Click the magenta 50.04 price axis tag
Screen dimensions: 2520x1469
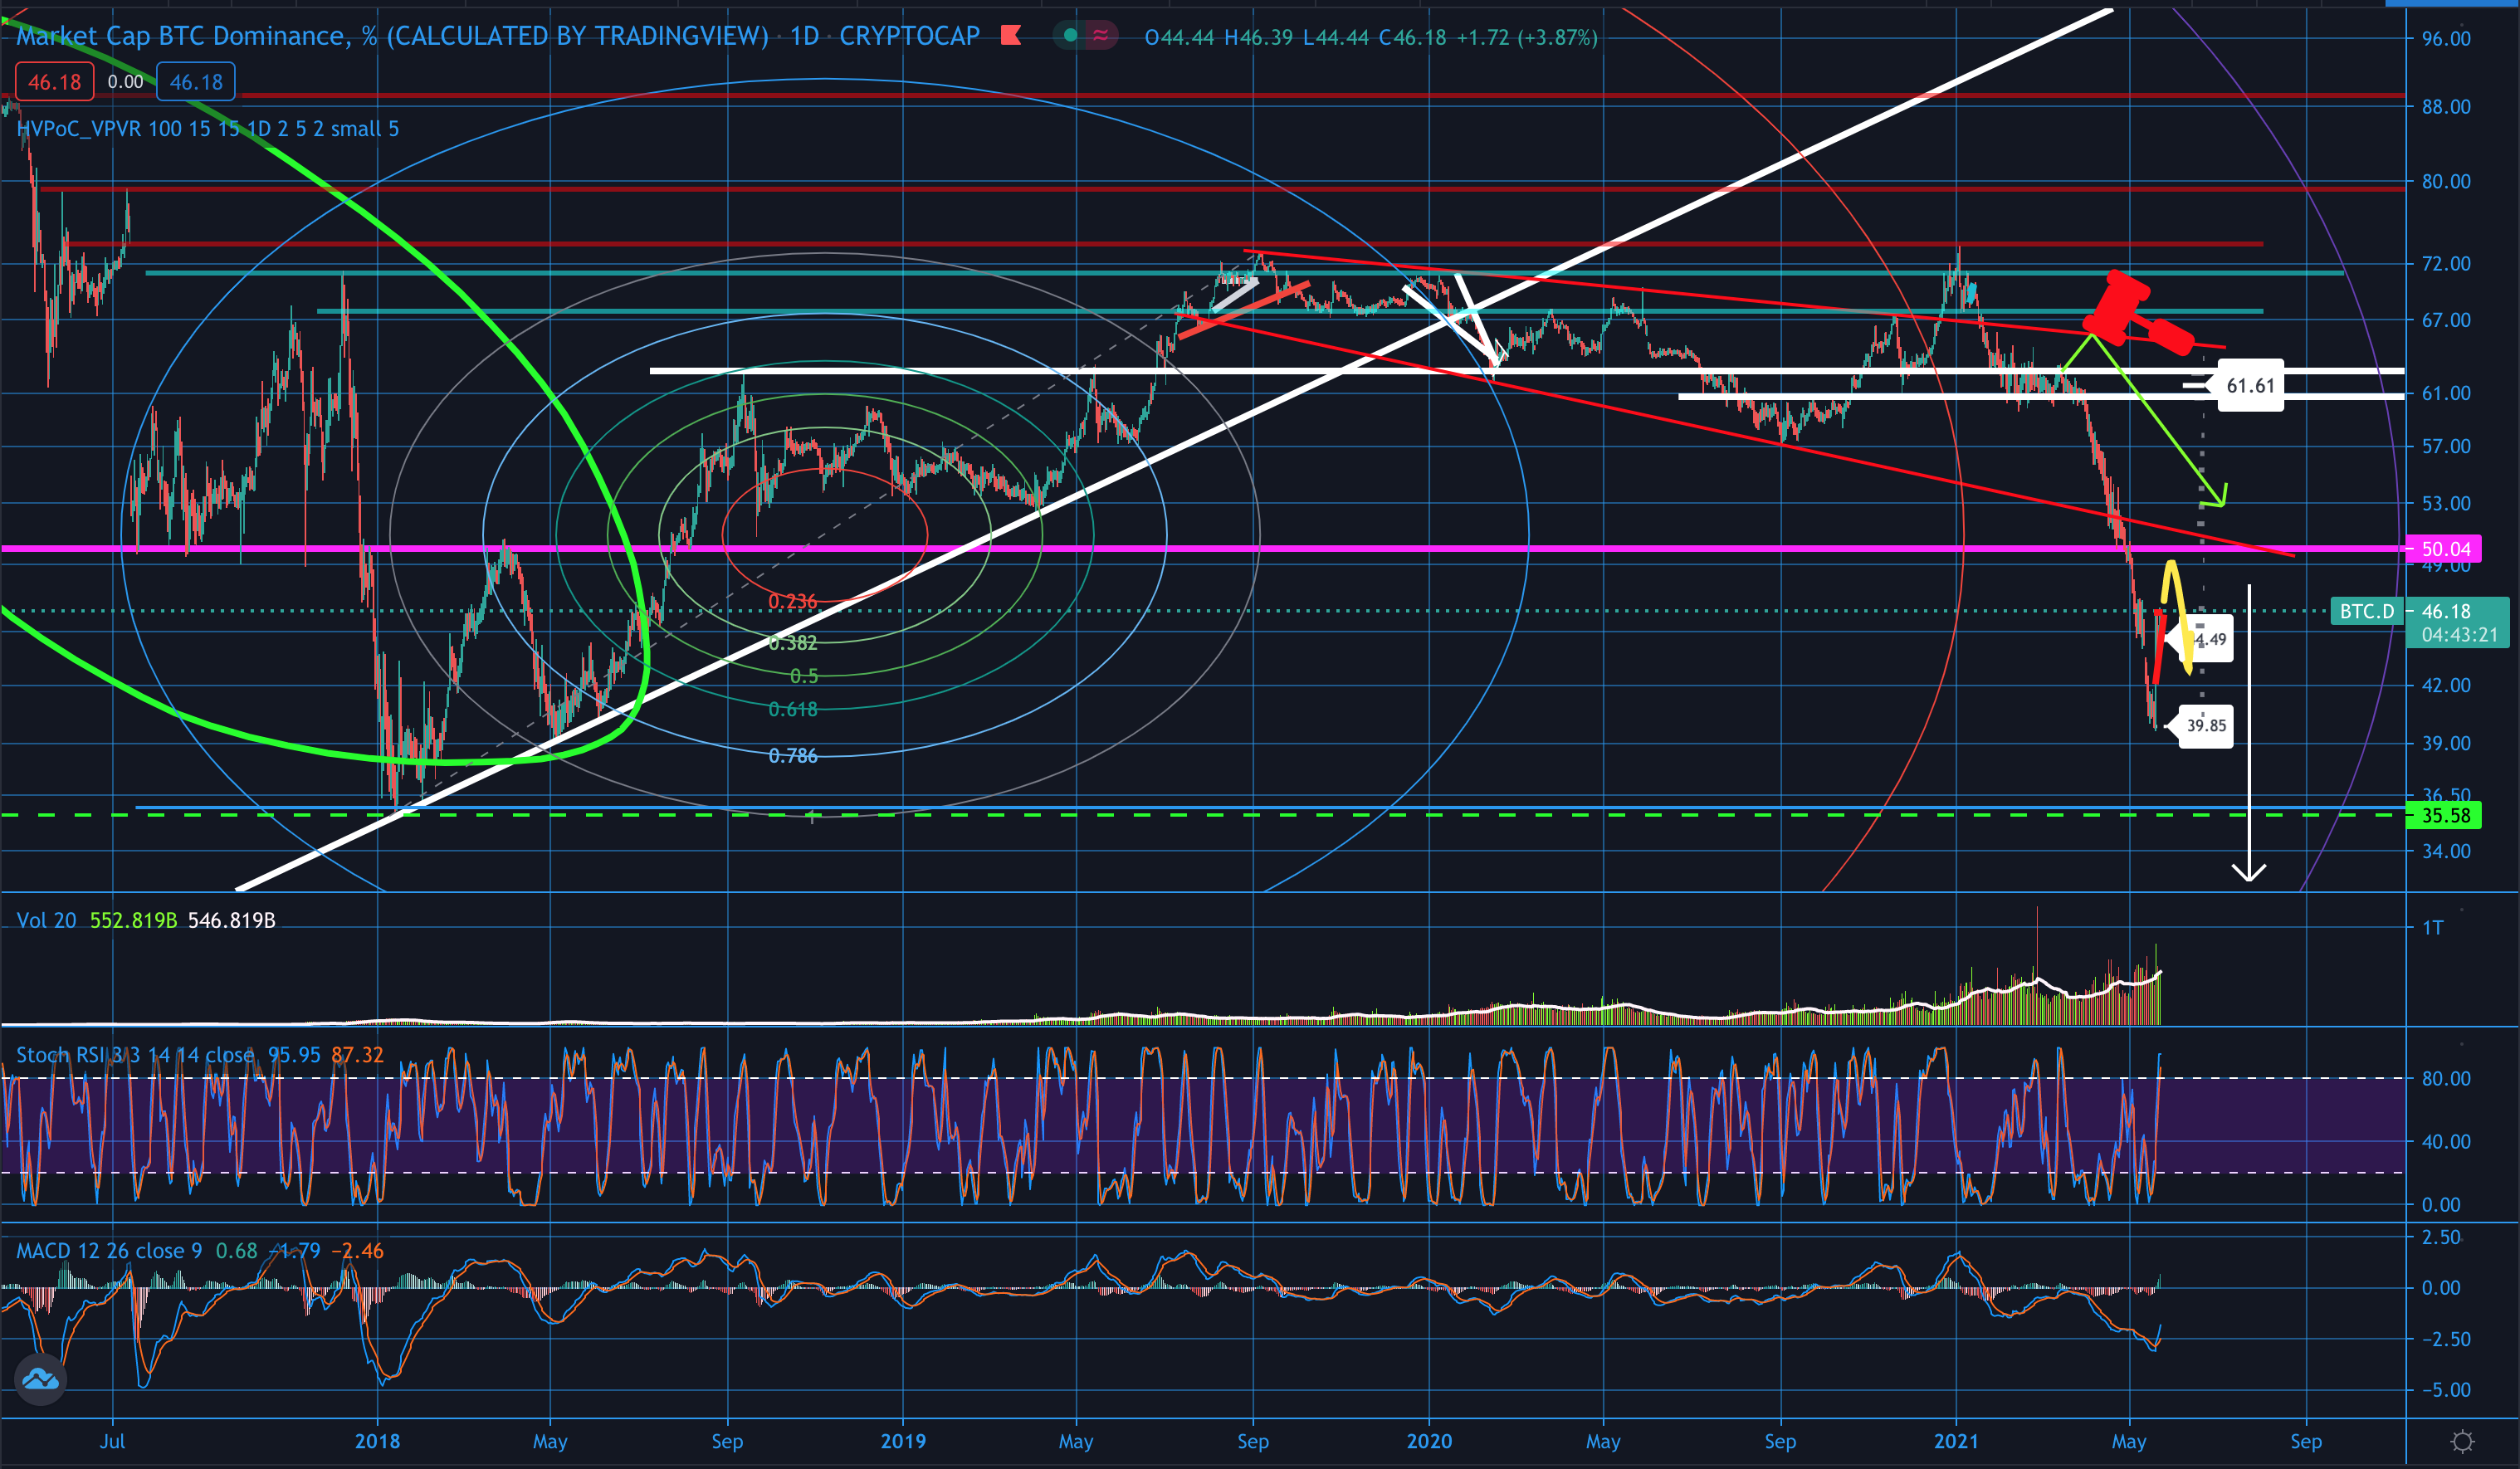pos(2445,549)
